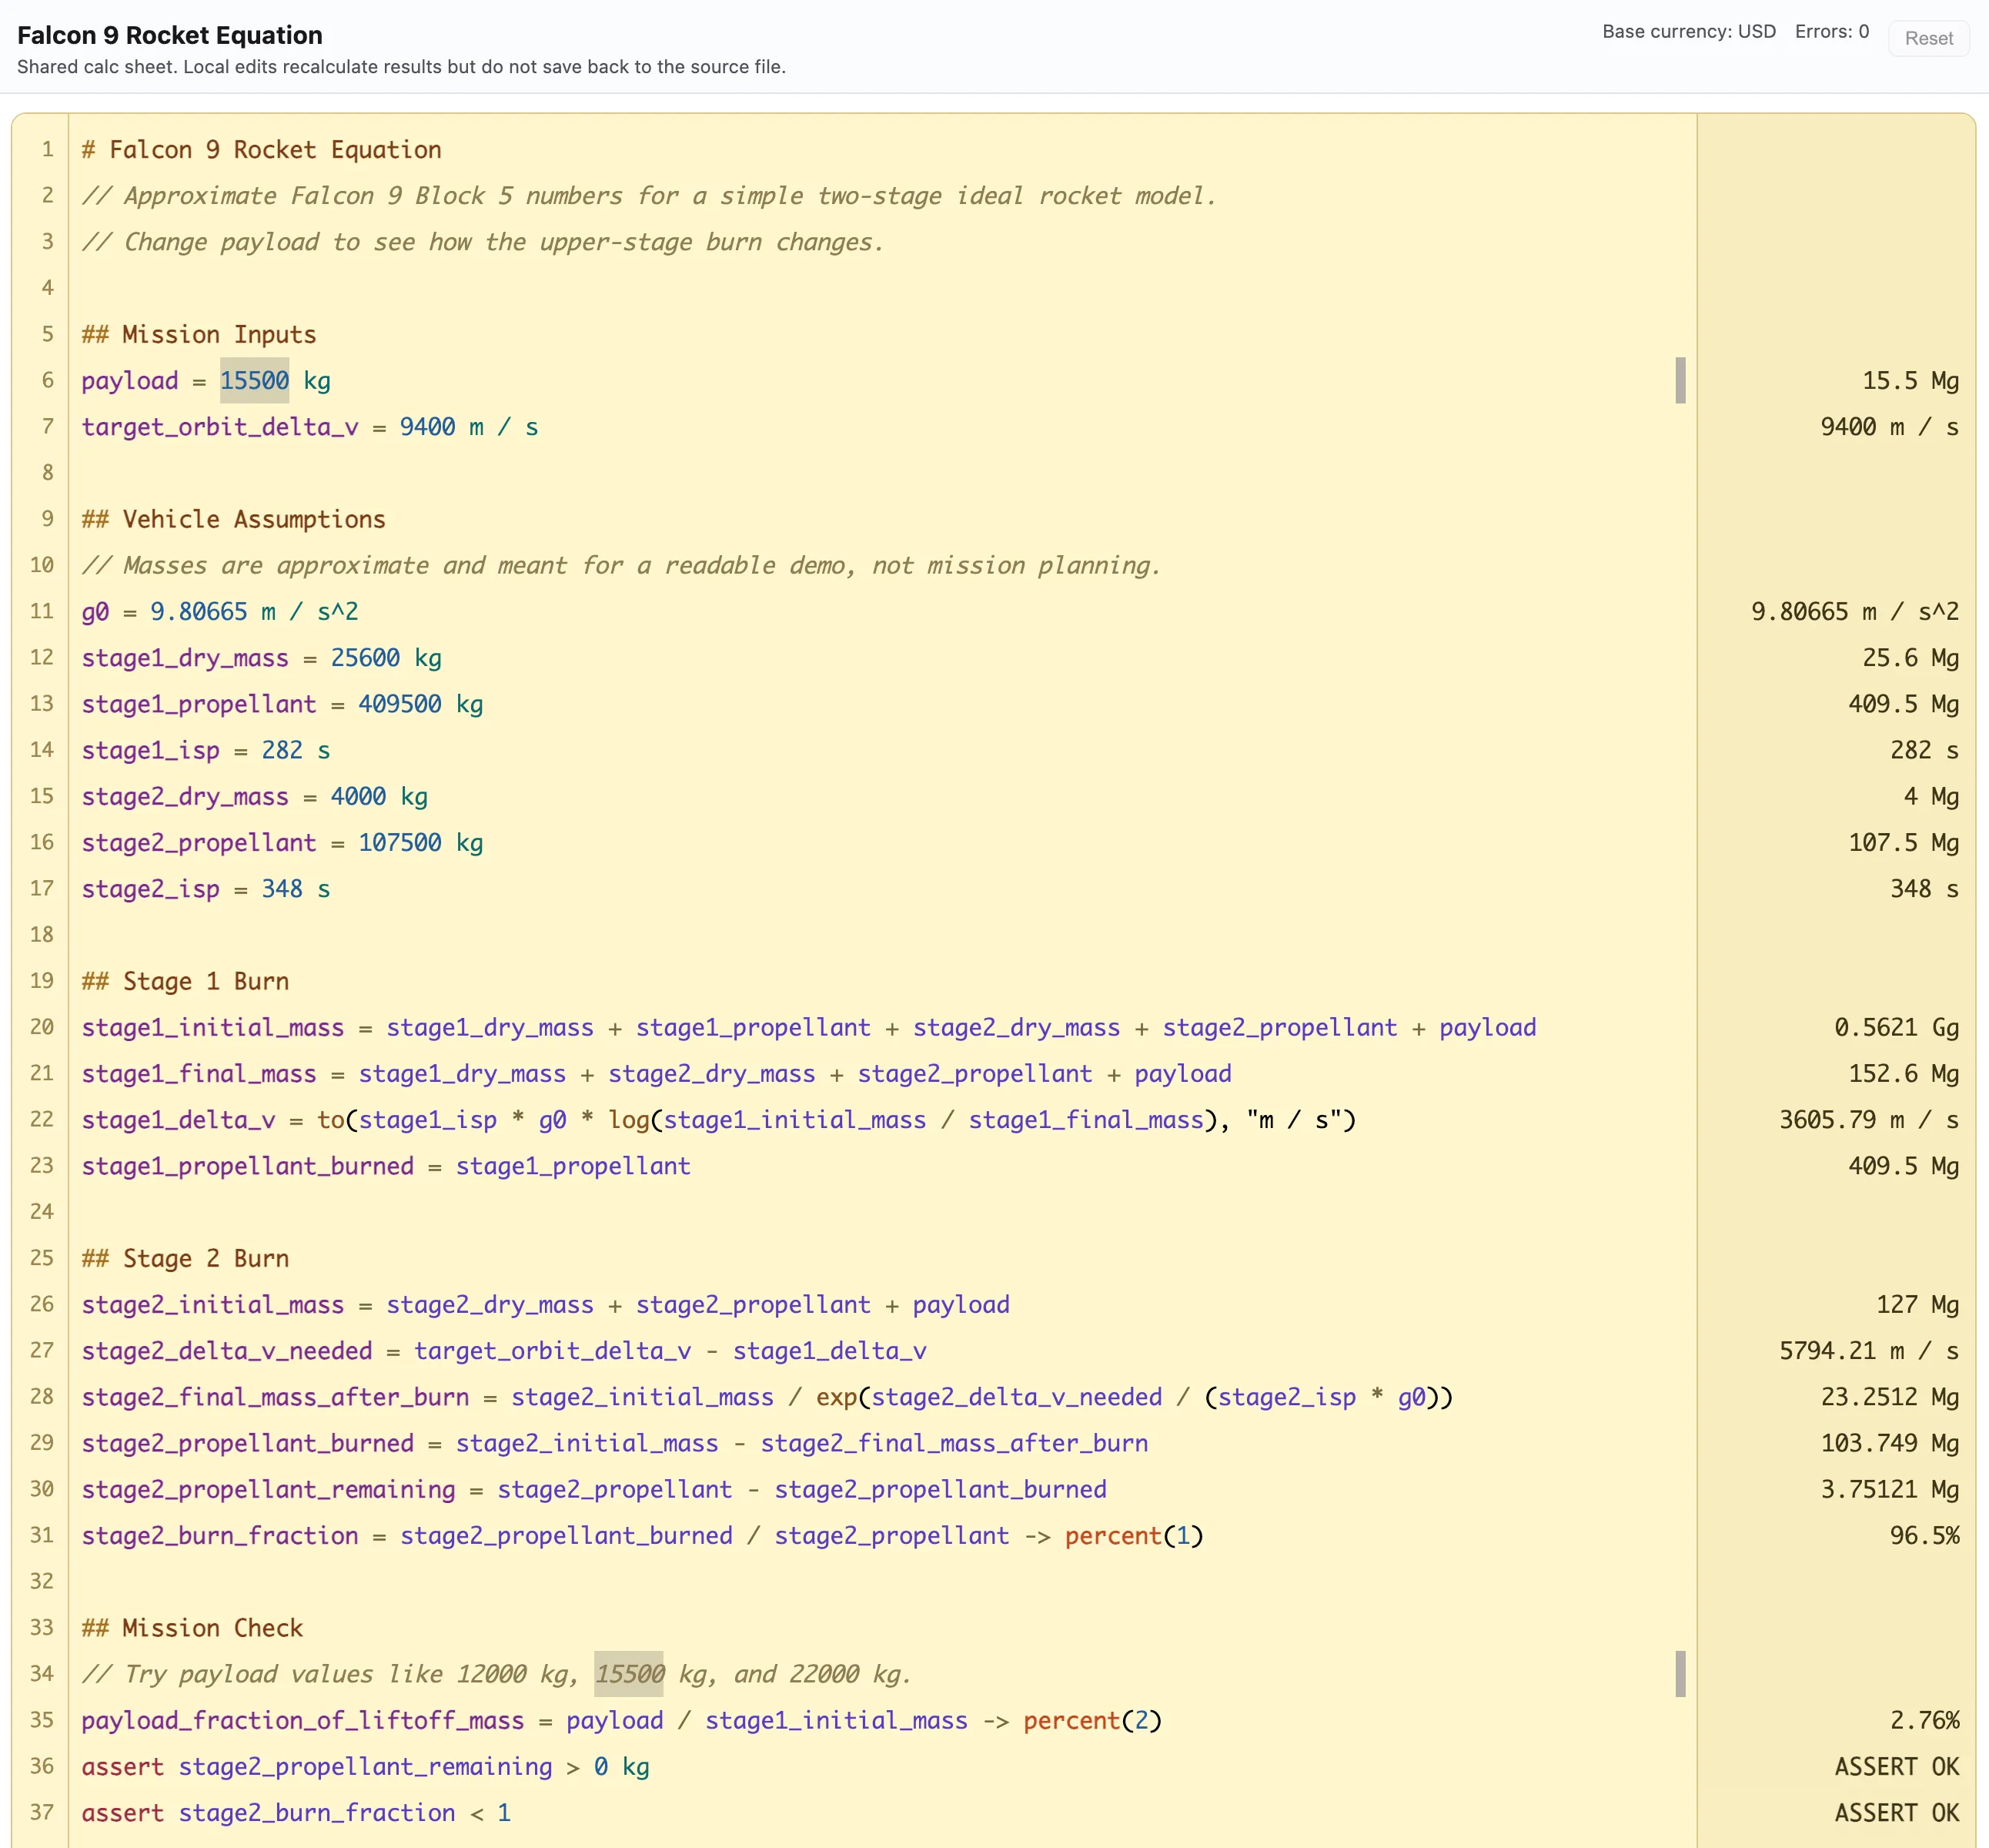The width and height of the screenshot is (1989, 1848).
Task: Click the stage1_isp value 282
Action: 282,751
